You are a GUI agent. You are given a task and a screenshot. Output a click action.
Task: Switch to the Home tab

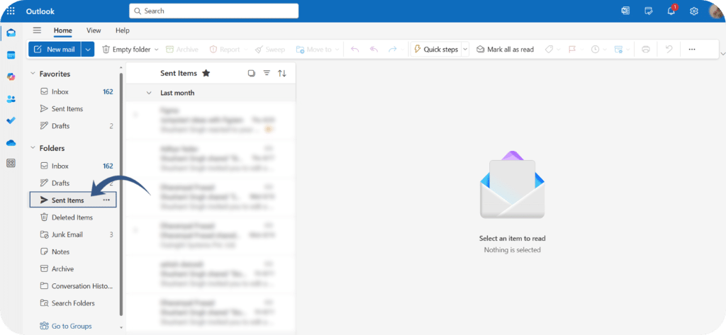(x=63, y=30)
